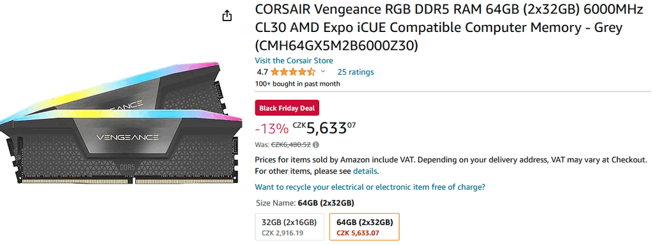Select the 64GB (2x32GB) size option
655x245 pixels.
(364, 226)
